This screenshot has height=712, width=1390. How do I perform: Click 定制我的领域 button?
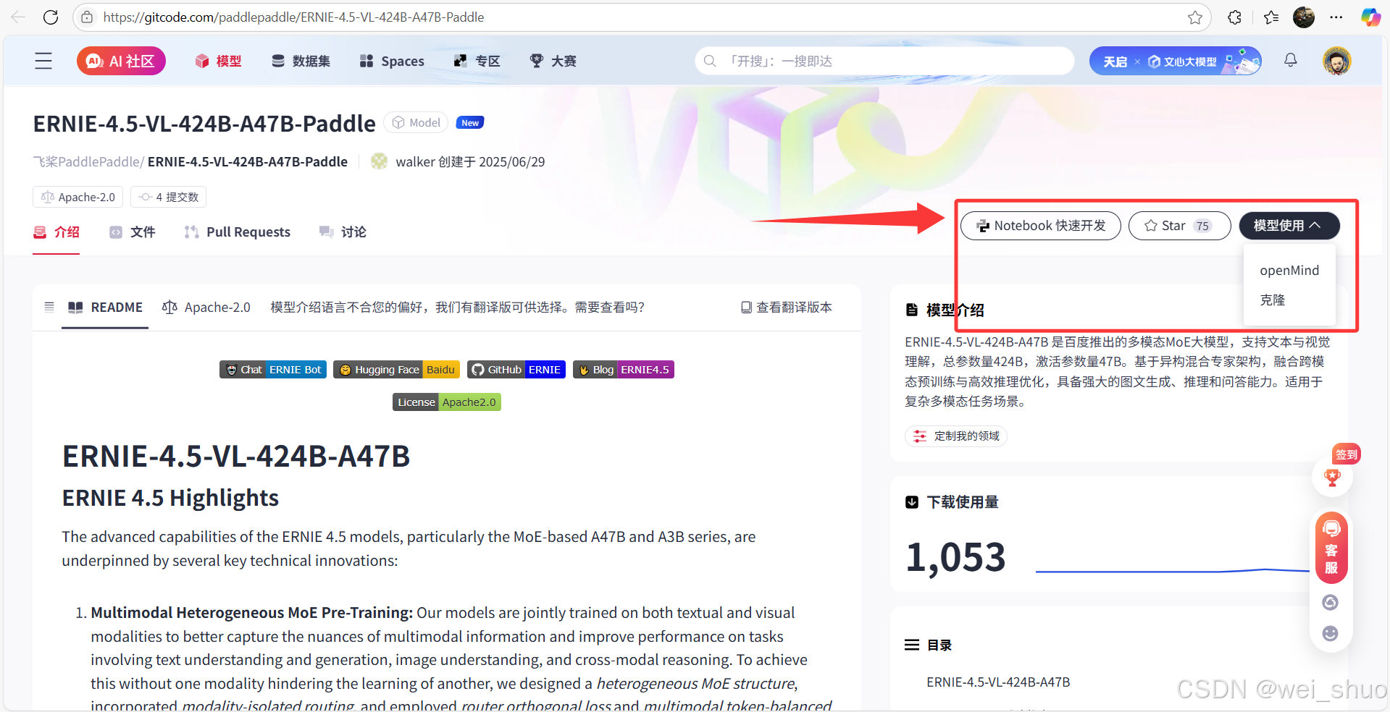(x=956, y=436)
